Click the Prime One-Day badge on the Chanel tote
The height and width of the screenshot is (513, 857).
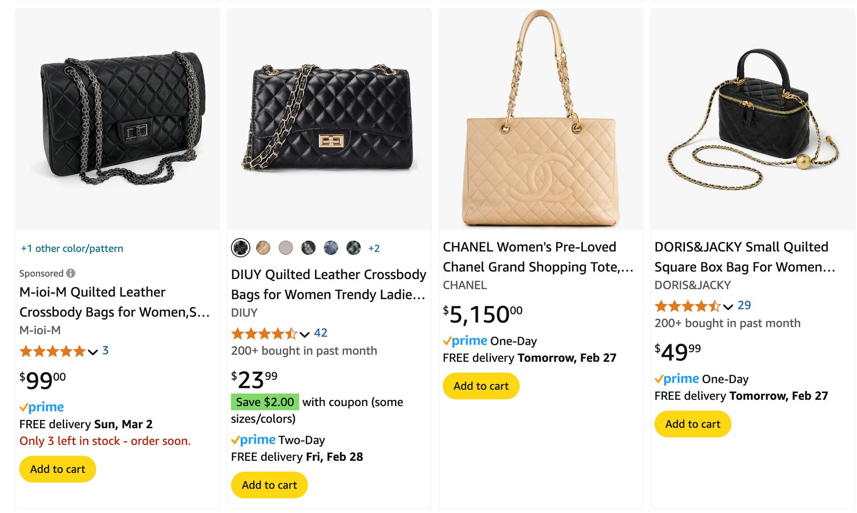[x=465, y=341]
